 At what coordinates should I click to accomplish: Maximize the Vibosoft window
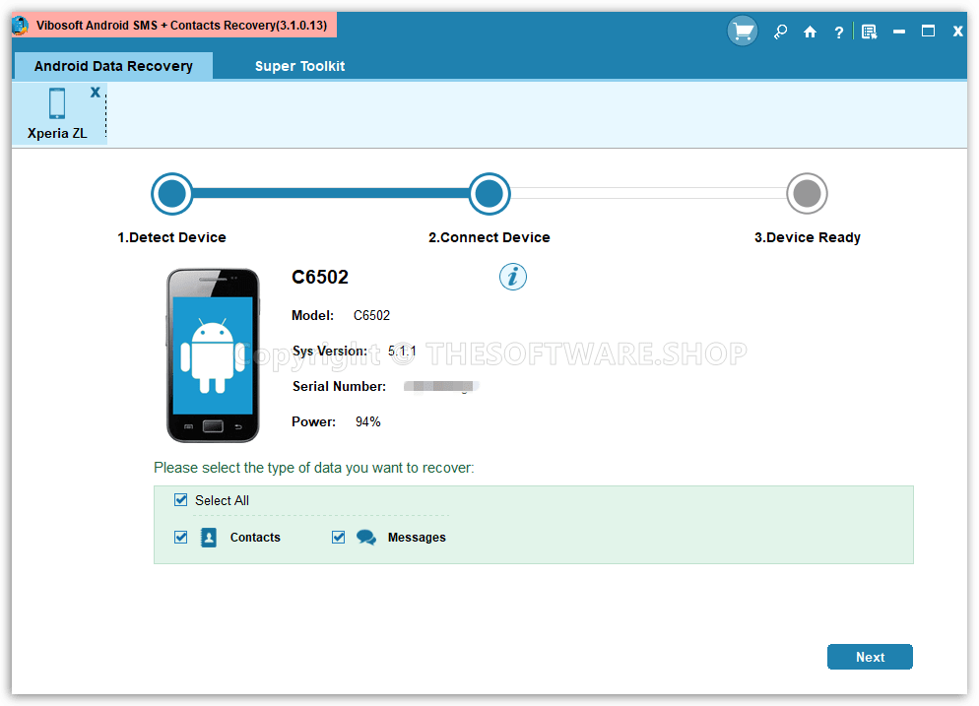929,31
